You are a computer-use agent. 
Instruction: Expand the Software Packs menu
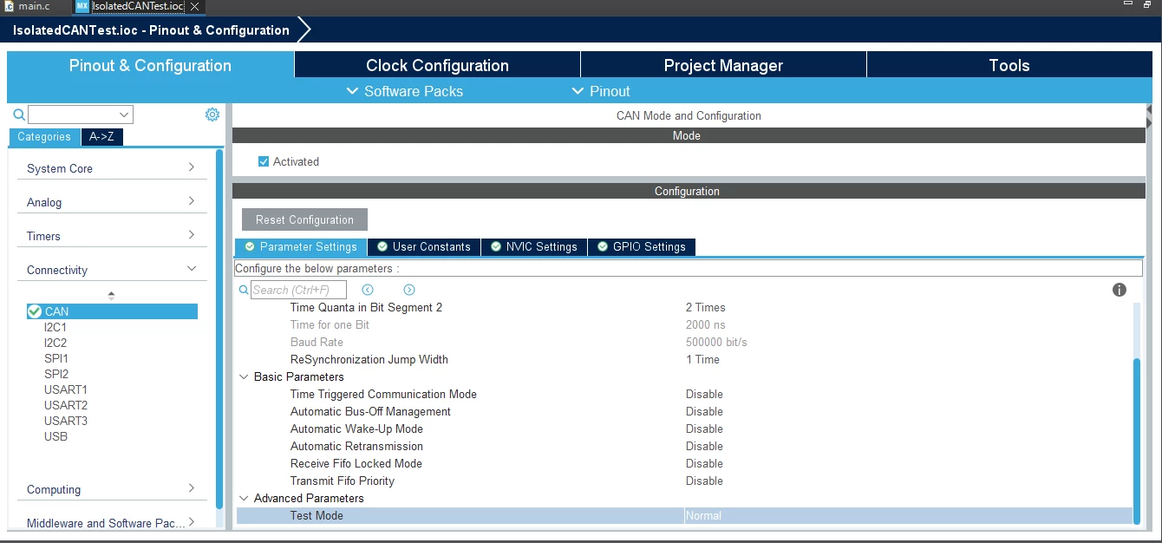(404, 91)
